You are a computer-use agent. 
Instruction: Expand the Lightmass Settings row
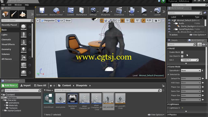168,108
